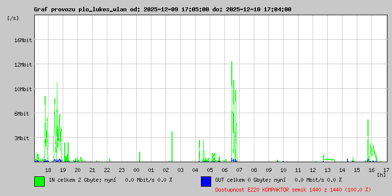Click the hour 12 x-axis label
This screenshot has width=392, height=196.
click(x=313, y=170)
